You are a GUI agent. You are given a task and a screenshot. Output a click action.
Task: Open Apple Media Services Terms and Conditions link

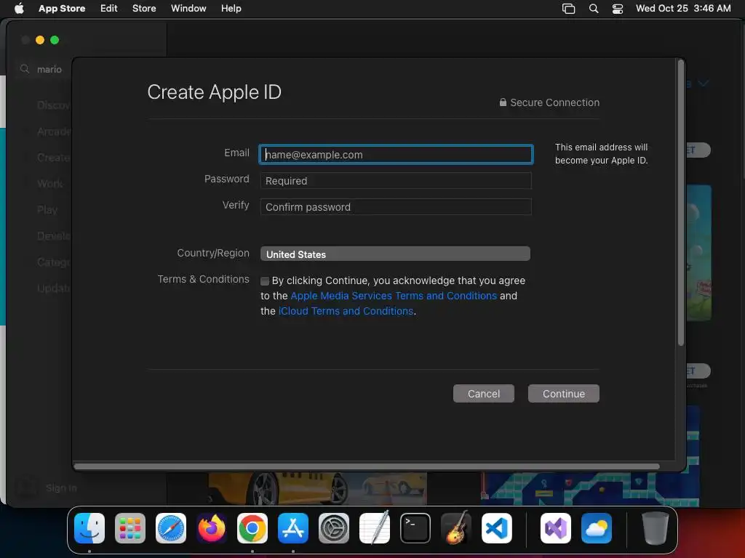(x=394, y=296)
